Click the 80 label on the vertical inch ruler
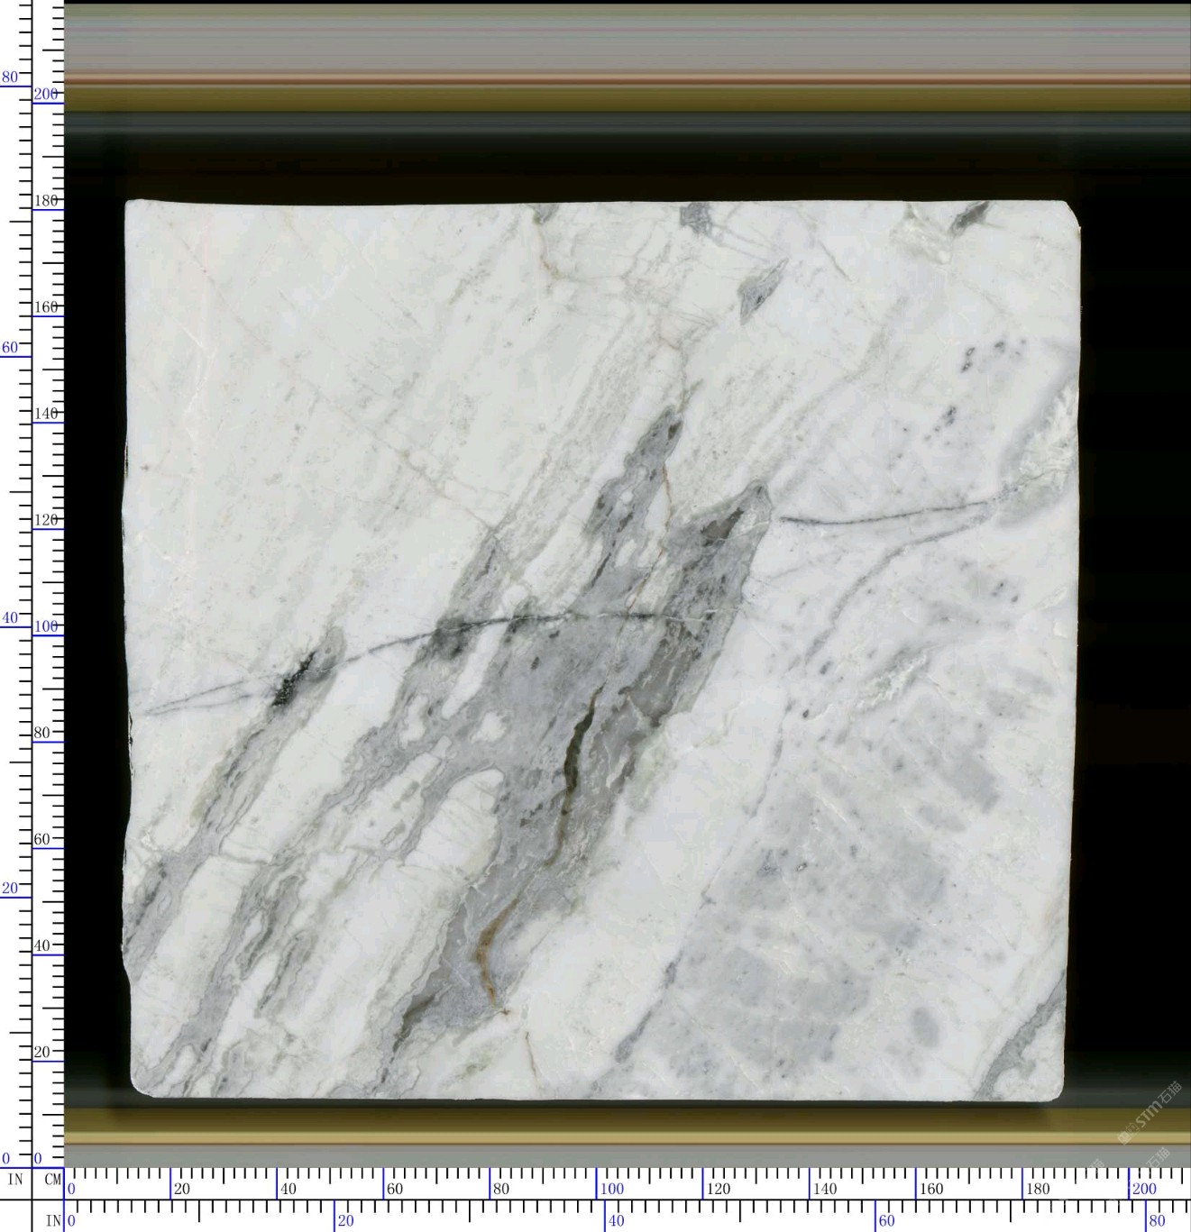1191x1232 pixels. [10, 78]
